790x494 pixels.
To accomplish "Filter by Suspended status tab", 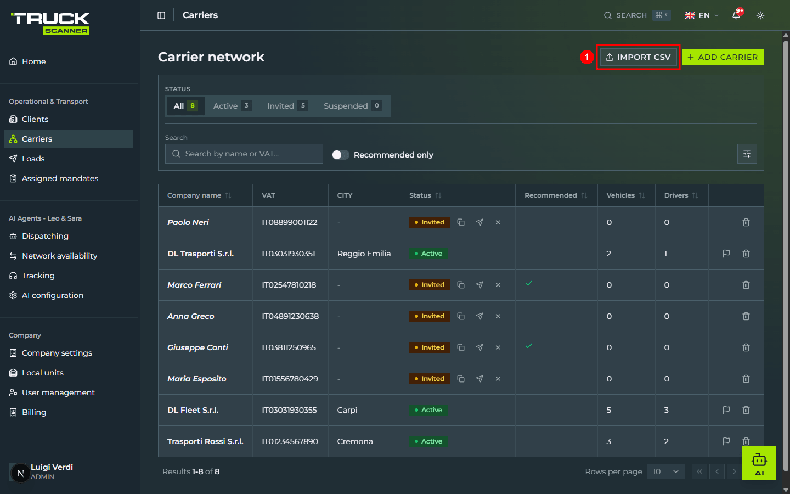I will 353,106.
